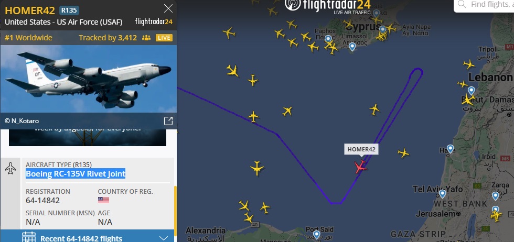Select the Limassol airport pin marker
The image size is (514, 242).
(352, 47)
